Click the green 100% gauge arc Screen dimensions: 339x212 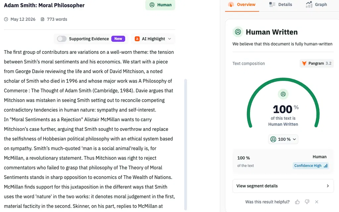[283, 79]
